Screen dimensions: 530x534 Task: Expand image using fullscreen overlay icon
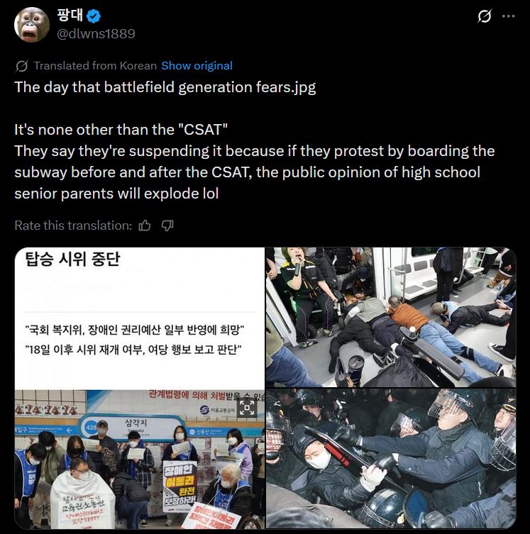(247, 408)
